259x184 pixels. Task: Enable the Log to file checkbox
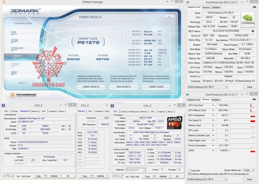(x=189, y=170)
